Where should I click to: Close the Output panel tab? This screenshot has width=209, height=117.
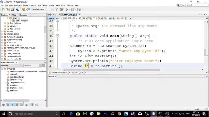click(55, 76)
